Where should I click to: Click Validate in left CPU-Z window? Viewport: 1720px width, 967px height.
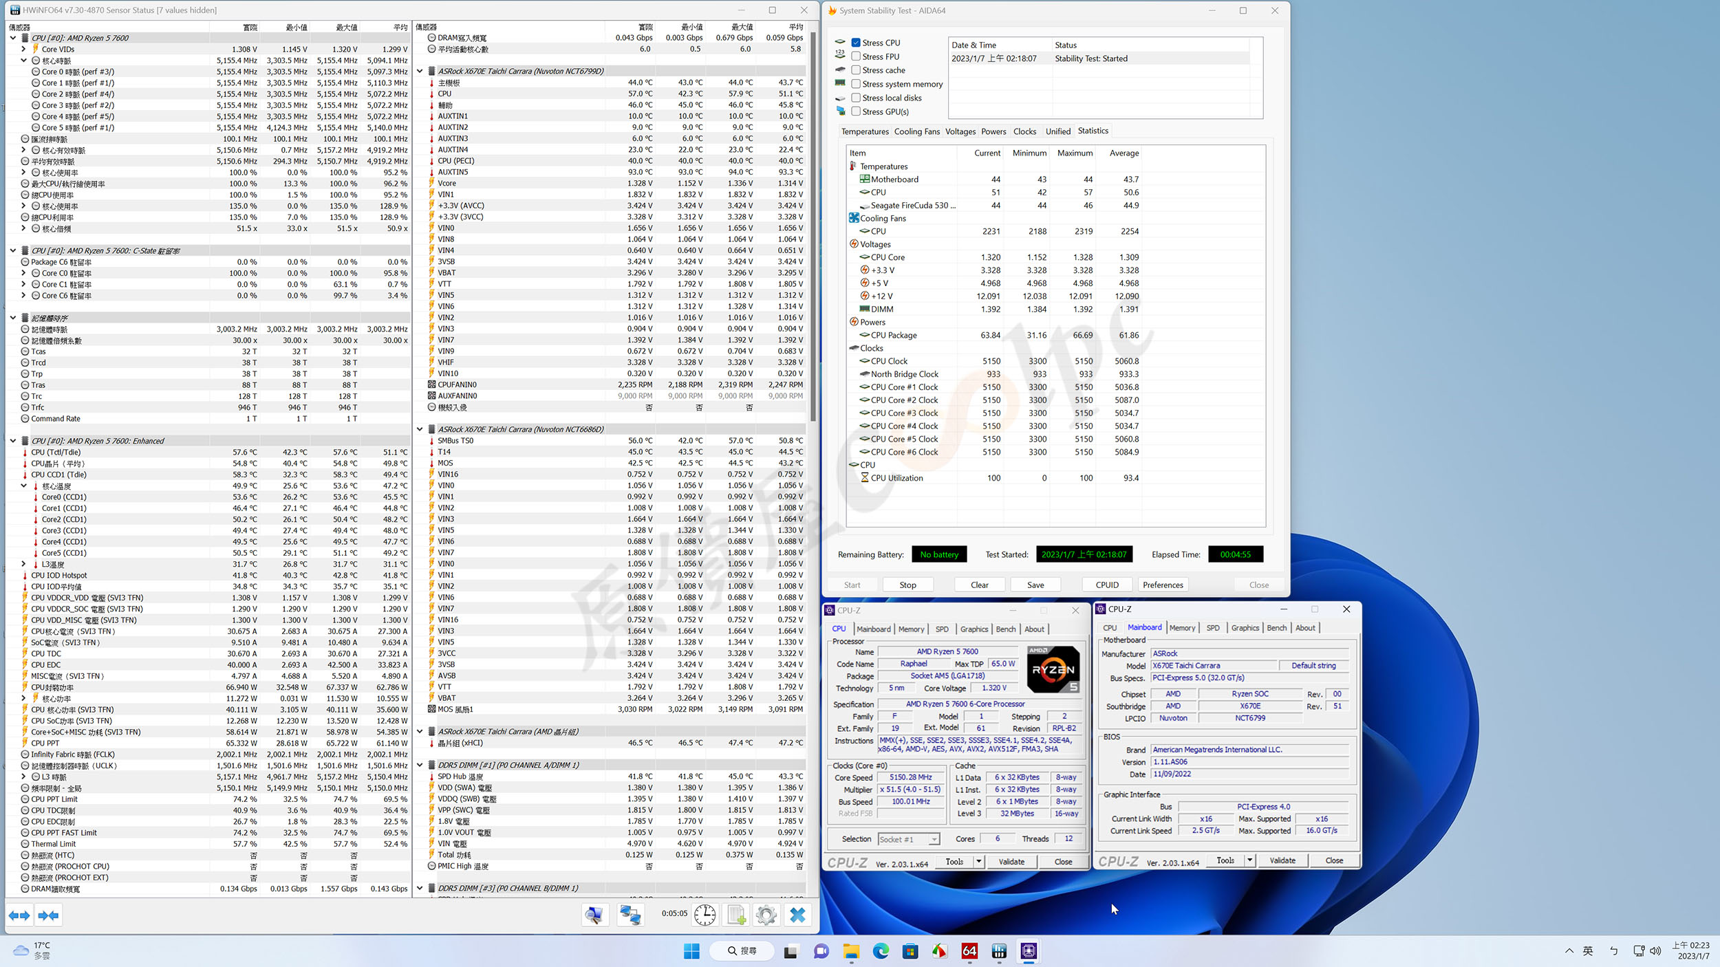pyautogui.click(x=1011, y=862)
